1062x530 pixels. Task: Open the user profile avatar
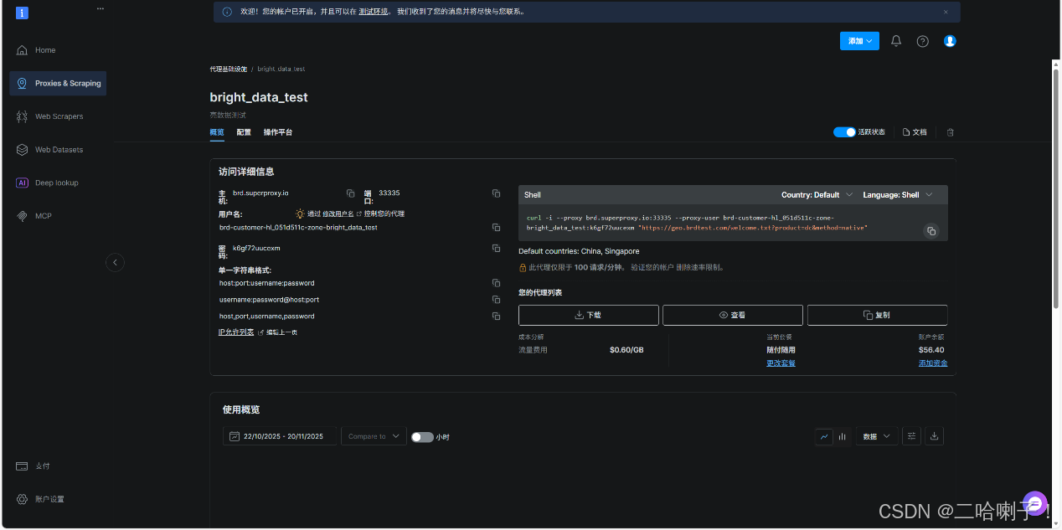[x=950, y=41]
